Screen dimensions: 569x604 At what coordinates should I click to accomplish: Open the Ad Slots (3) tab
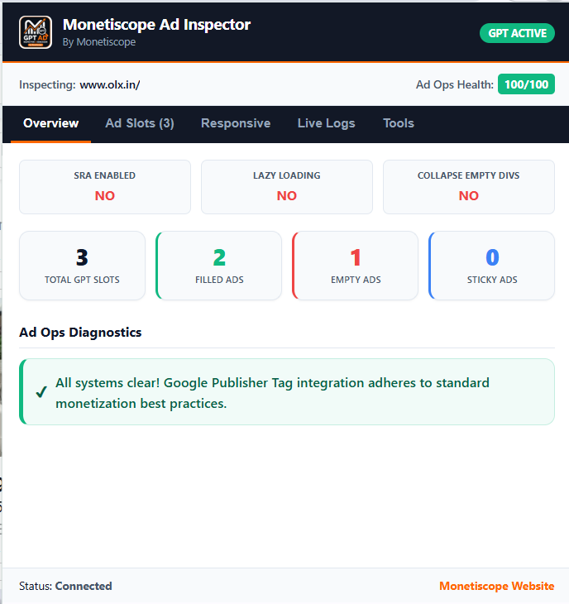tap(140, 123)
